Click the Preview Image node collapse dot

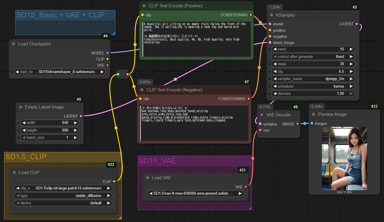[313, 114]
